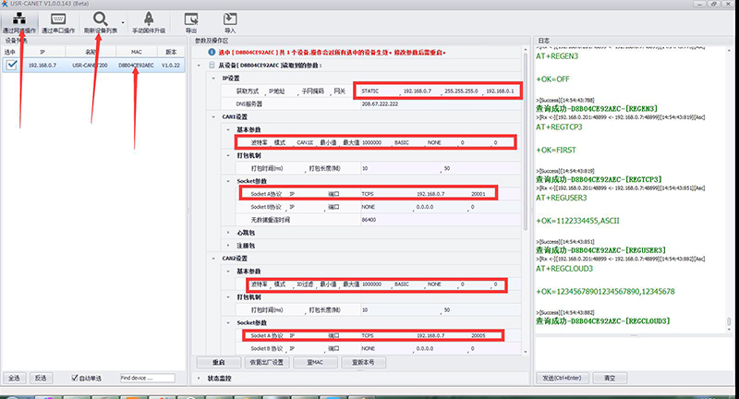Image resolution: width=739 pixels, height=399 pixels.
Task: Collapse the CAN1设置 section
Action: [x=215, y=117]
